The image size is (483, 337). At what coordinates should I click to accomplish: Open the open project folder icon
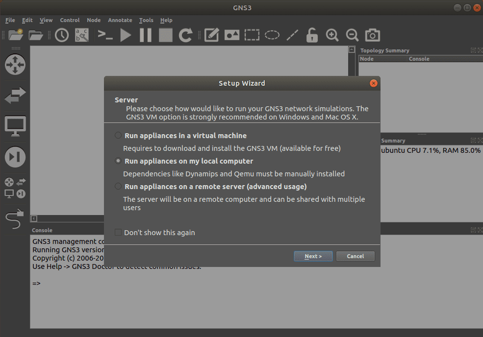tap(36, 35)
